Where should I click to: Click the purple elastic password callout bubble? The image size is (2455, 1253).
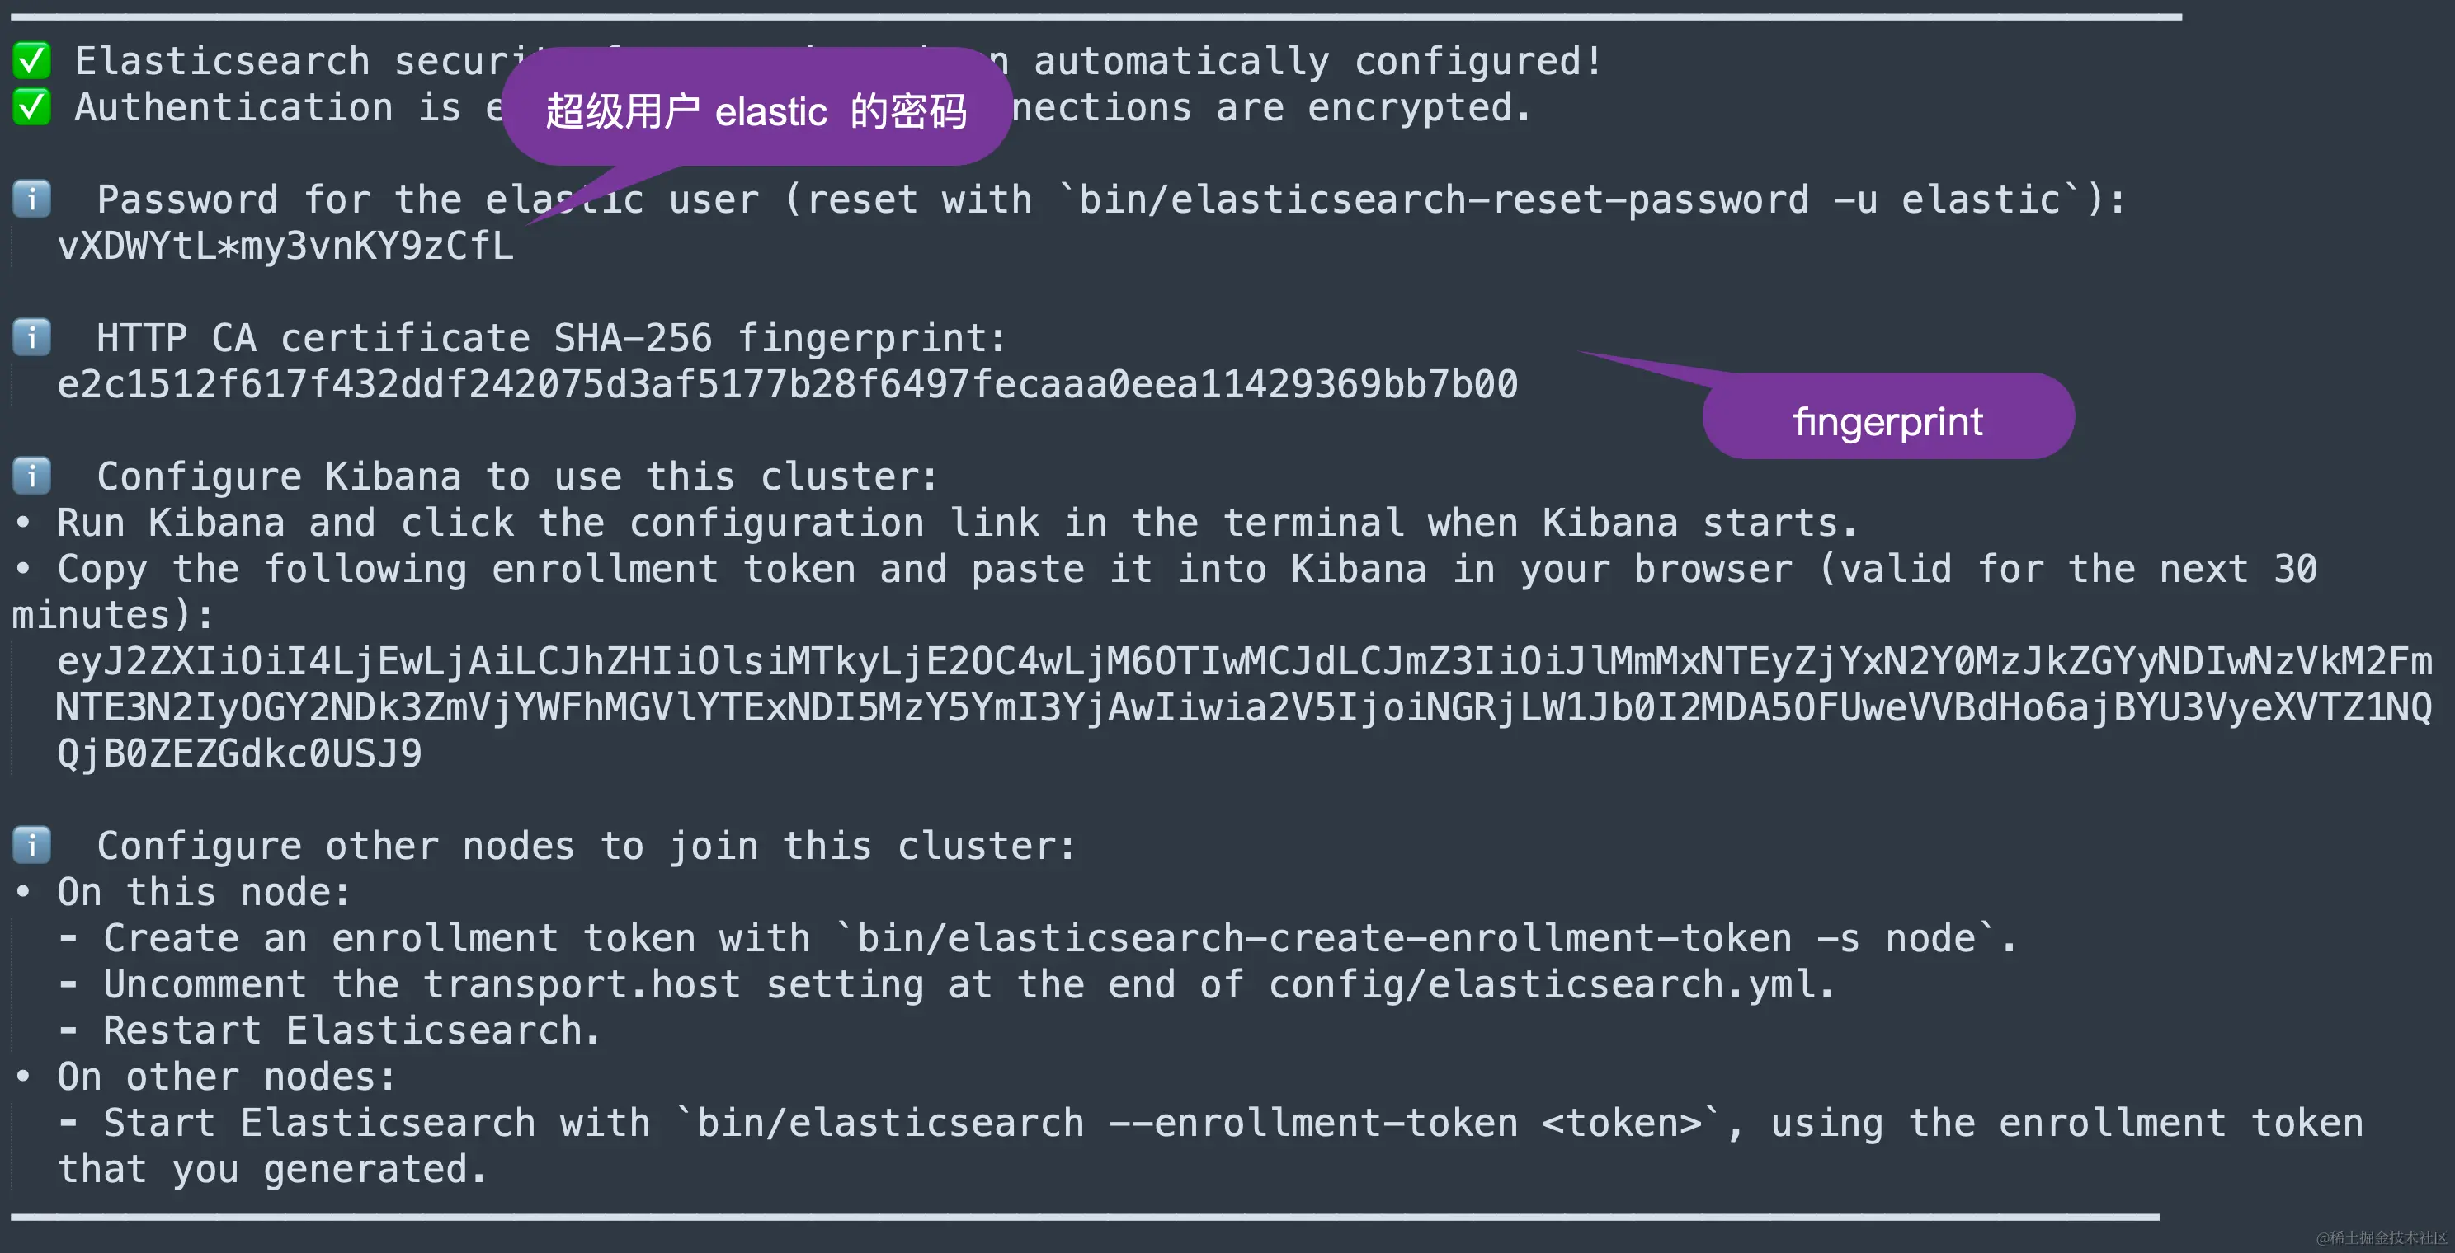point(756,106)
